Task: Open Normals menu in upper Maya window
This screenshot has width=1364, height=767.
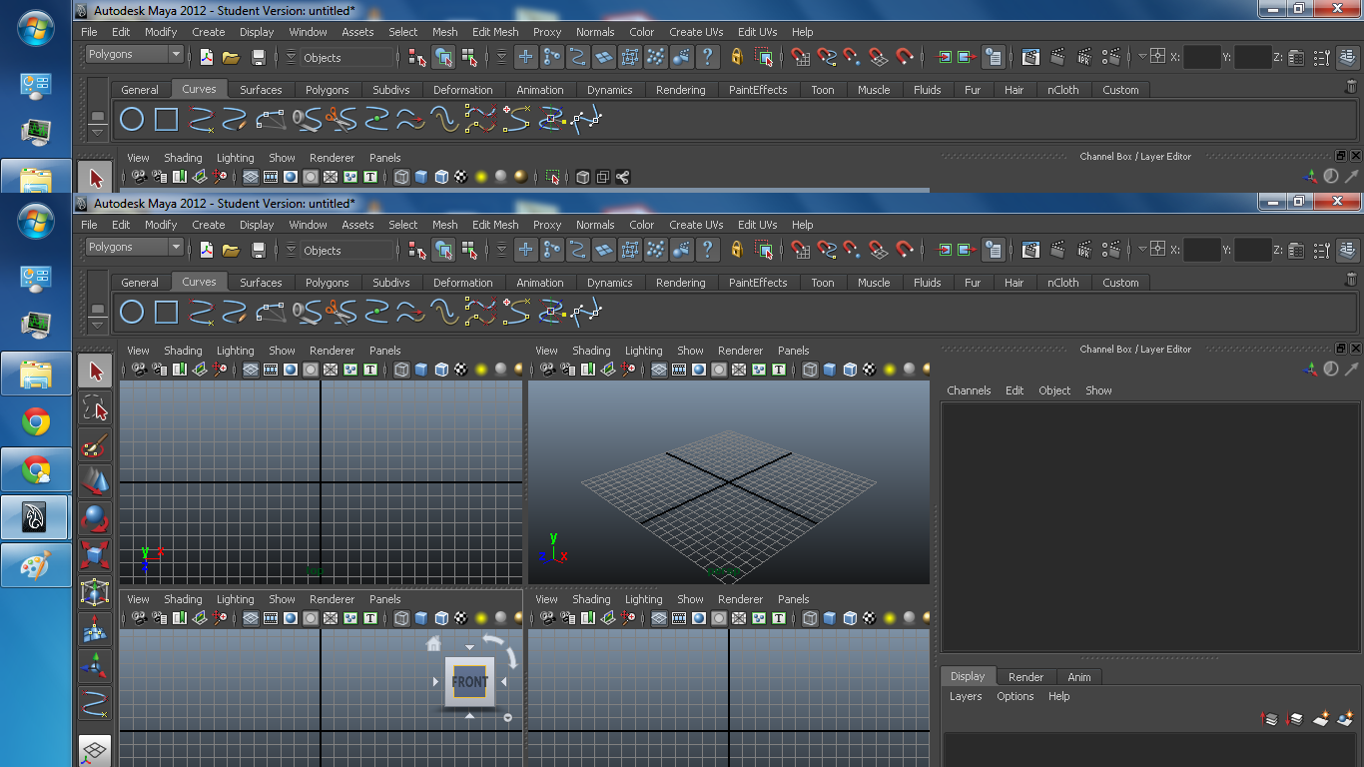Action: pos(595,32)
